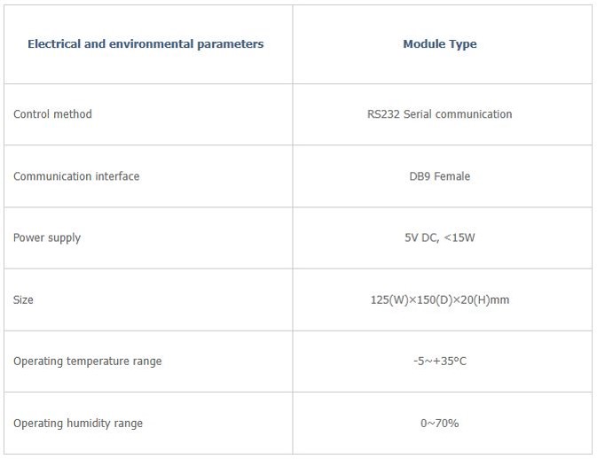
Task: Select the 'Operating humidity range' label
Action: pos(78,424)
